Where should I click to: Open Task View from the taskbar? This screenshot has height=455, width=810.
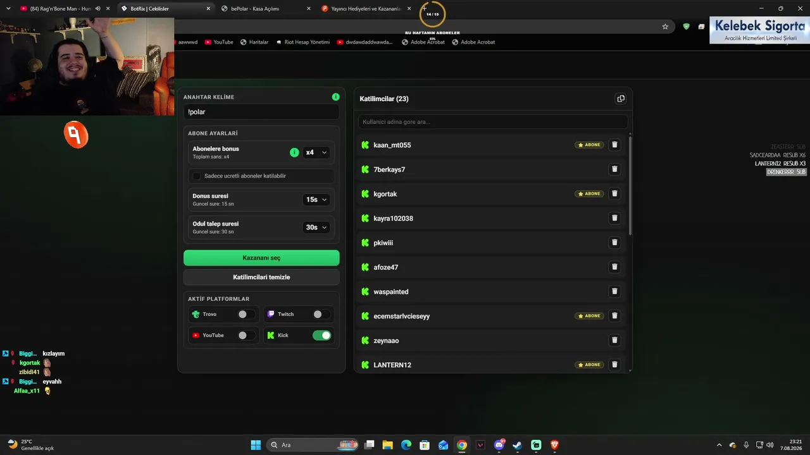click(x=370, y=445)
